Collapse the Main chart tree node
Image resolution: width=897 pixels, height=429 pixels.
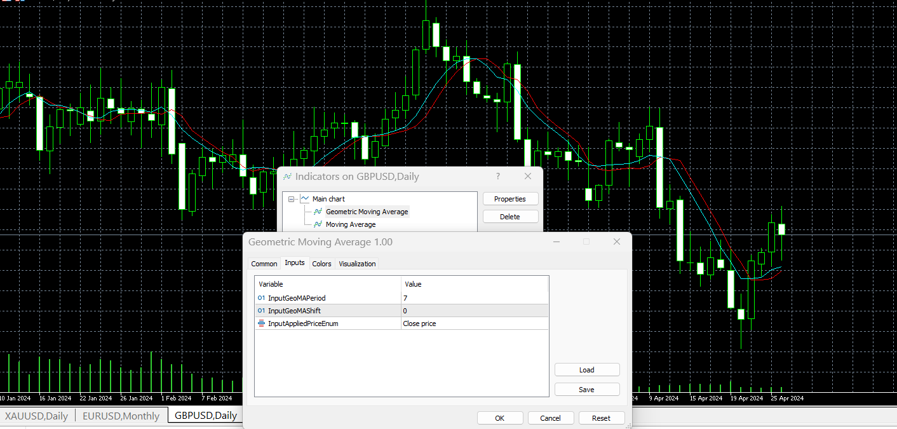(x=292, y=198)
